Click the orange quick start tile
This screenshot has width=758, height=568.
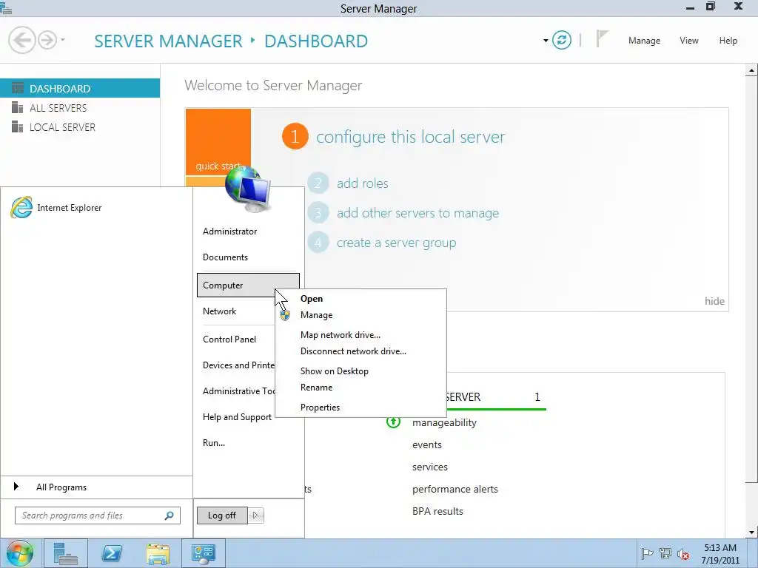click(x=218, y=142)
